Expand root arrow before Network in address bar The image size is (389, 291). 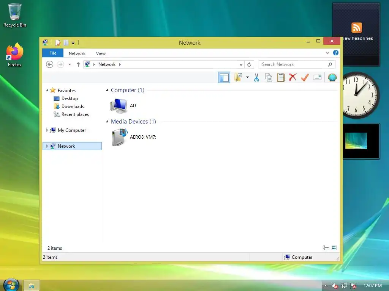pos(94,64)
